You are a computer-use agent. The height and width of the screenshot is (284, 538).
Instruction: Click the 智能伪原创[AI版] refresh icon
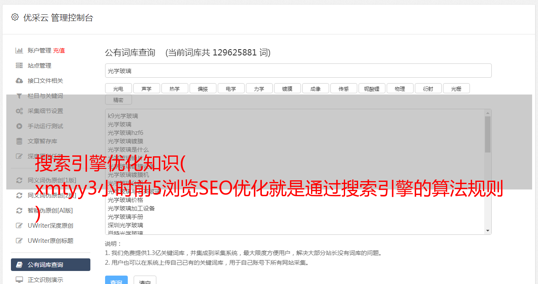tap(19, 210)
